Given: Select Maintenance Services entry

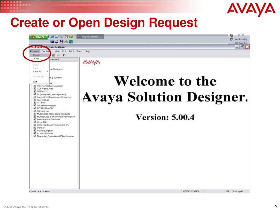Looking at the screenshot, I should [x=48, y=119].
